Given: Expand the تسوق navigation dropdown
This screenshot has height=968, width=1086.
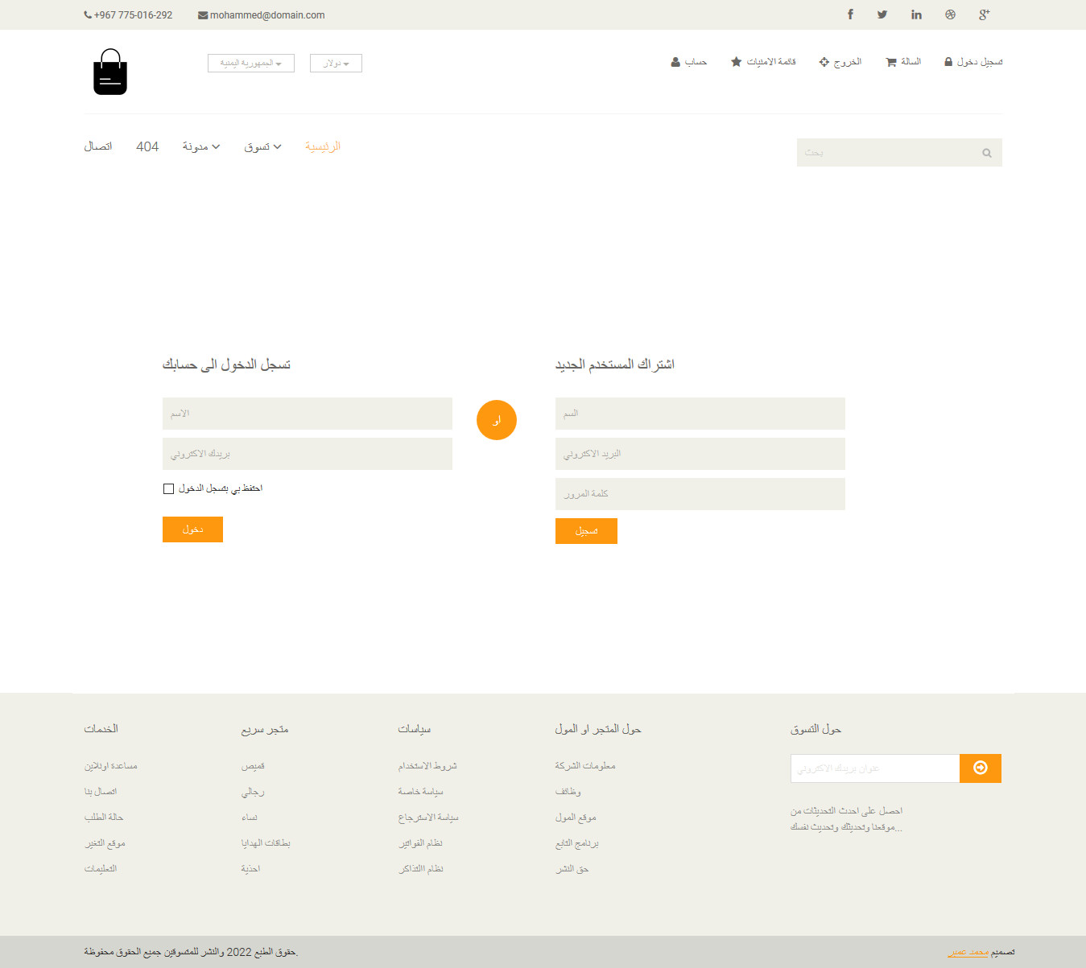Looking at the screenshot, I should tap(262, 146).
